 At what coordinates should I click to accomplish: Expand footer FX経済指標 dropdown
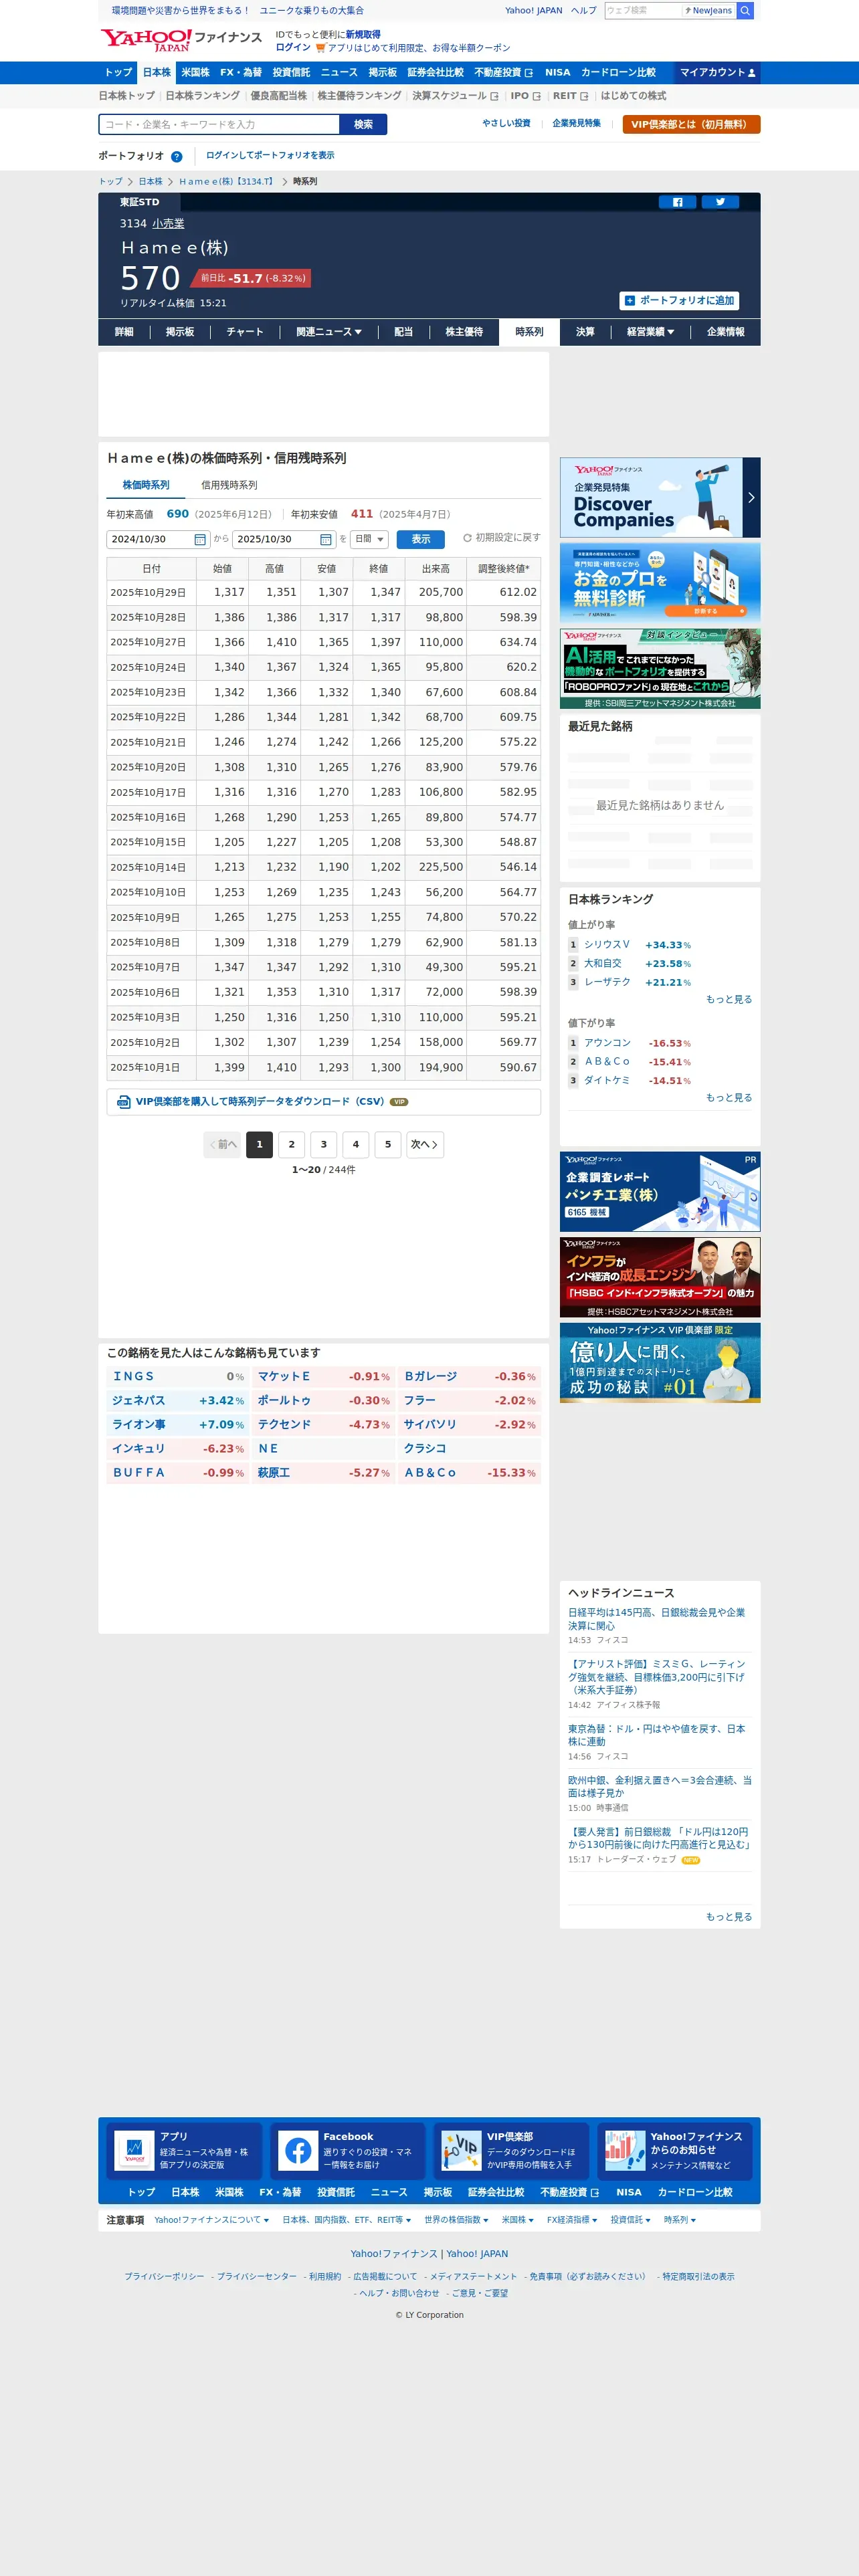click(572, 2220)
